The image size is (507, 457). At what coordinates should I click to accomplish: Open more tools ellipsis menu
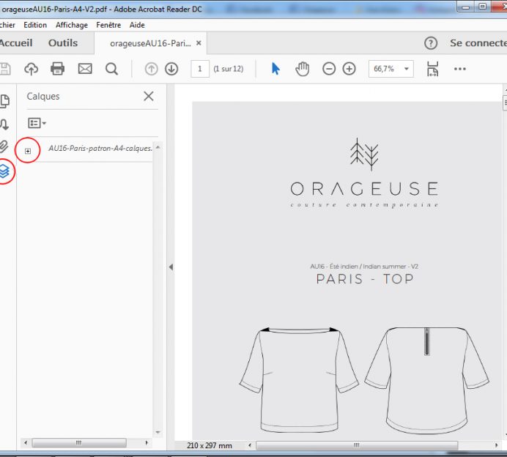pos(460,69)
